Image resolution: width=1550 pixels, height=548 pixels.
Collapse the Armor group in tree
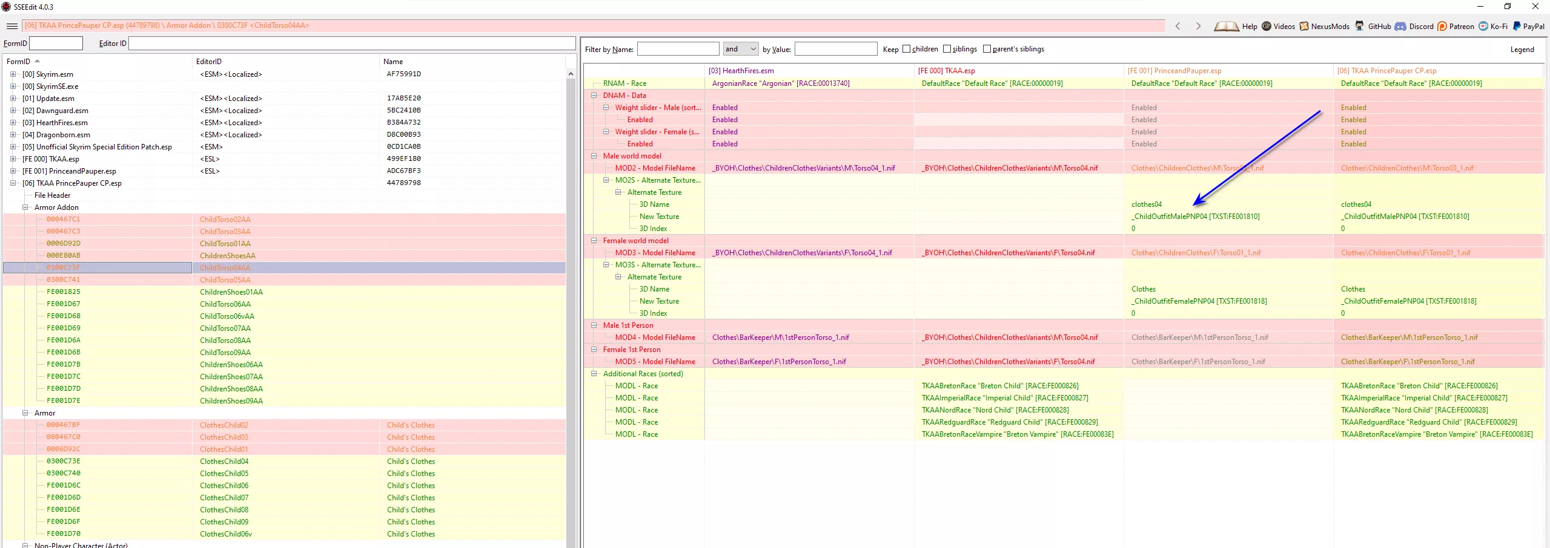(x=25, y=413)
